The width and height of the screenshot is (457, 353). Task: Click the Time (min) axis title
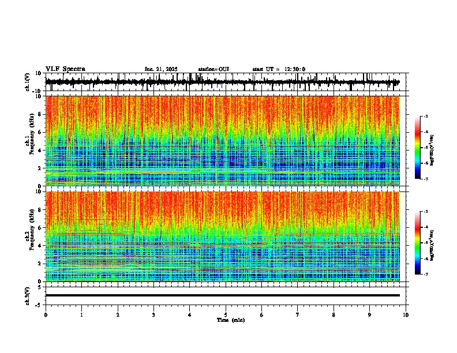tap(231, 320)
